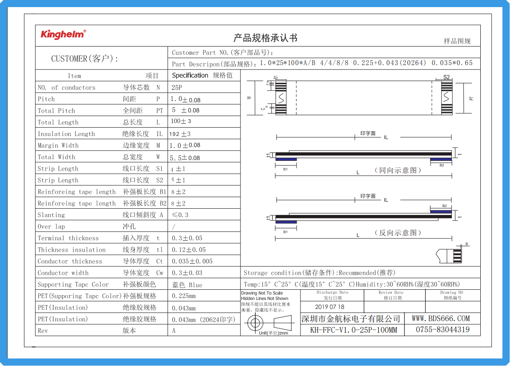Click the 蓝色 Blue color value

pos(187,285)
